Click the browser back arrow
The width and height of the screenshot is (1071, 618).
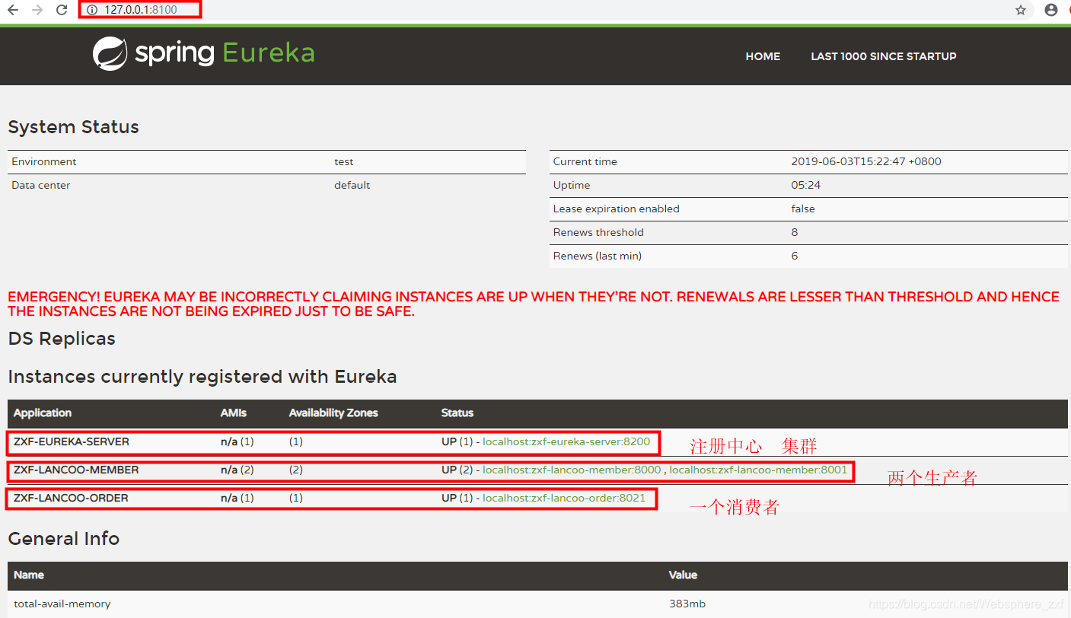click(x=13, y=10)
